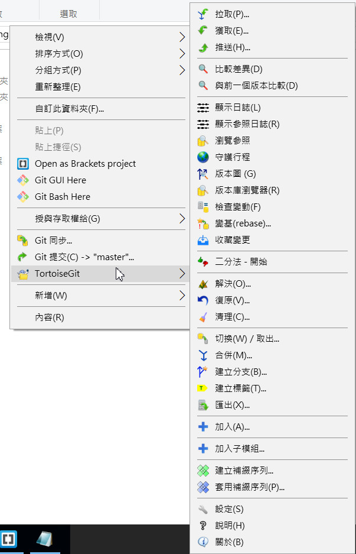
Task: Click the Pull (拉取) icon
Action: [x=203, y=14]
